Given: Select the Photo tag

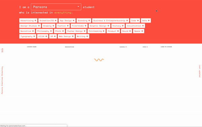Looking at the screenshot, I should click(60, 31).
